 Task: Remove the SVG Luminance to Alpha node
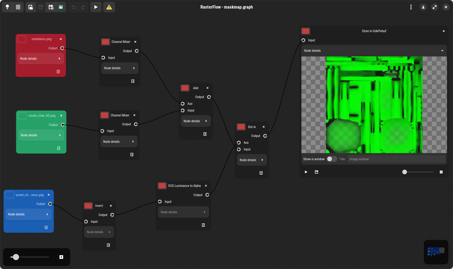206,186
